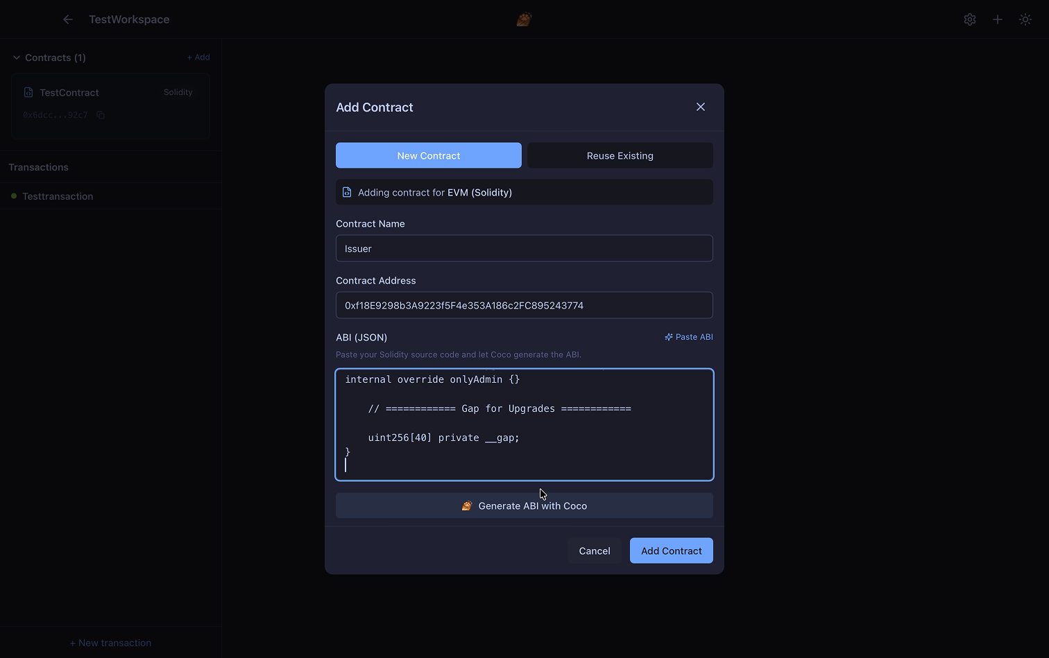Copy the TestContract address with the copy icon
This screenshot has width=1049, height=658.
(x=101, y=115)
